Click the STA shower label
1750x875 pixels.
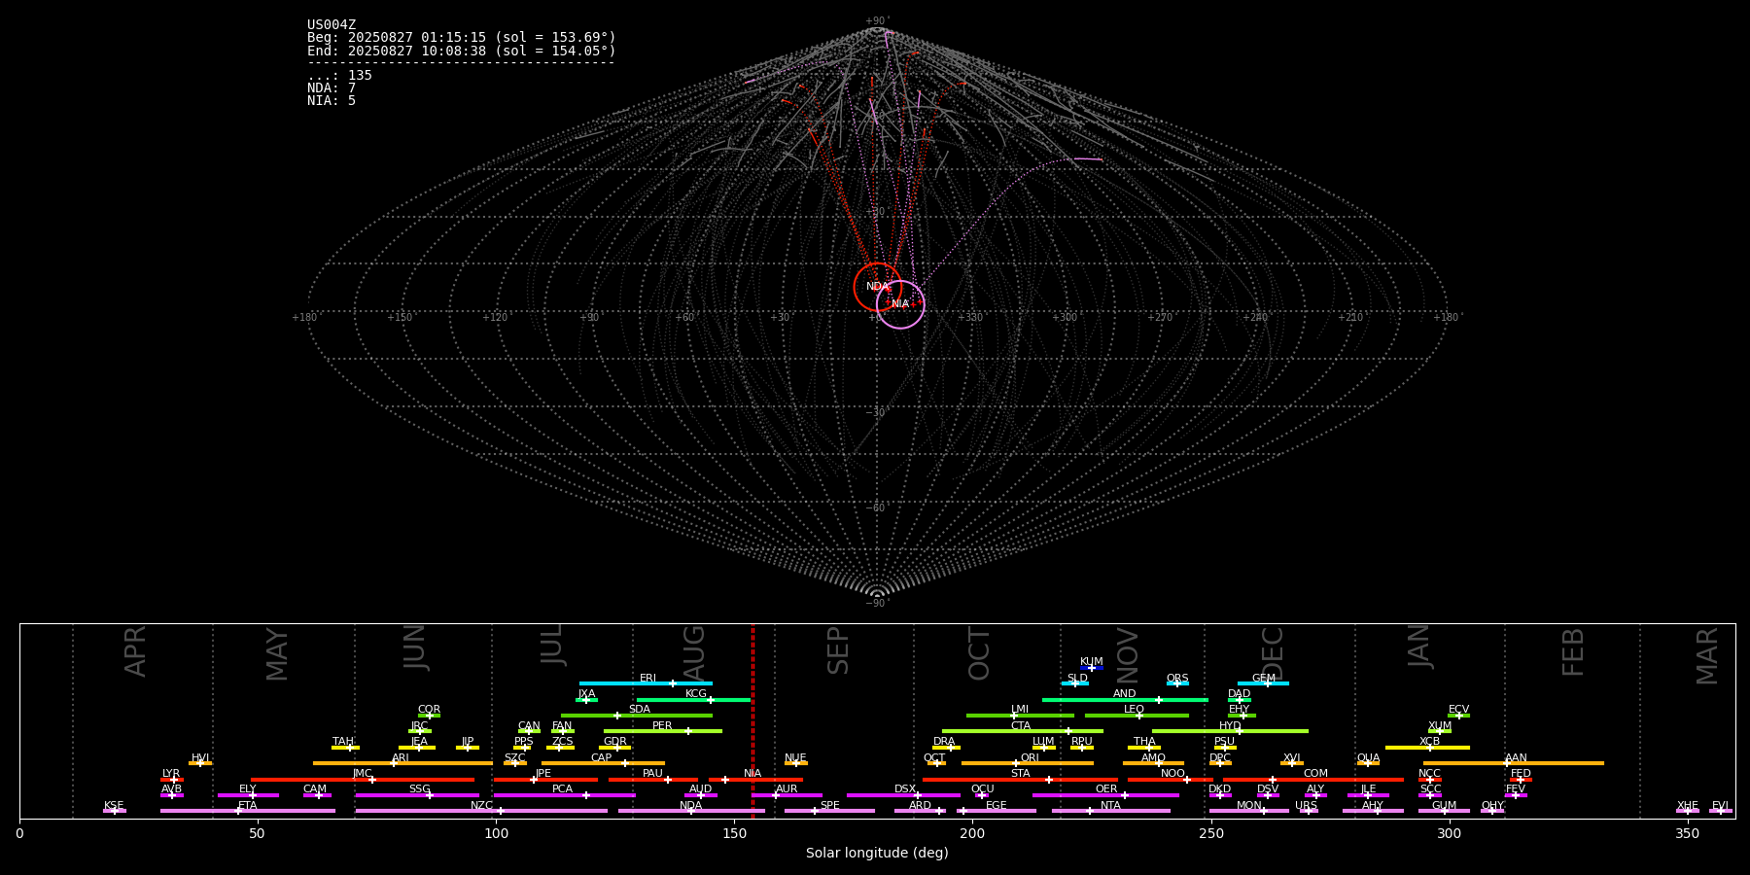click(1021, 774)
